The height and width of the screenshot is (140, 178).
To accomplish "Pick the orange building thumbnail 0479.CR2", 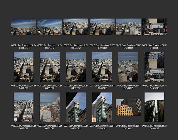I will point(128,107).
